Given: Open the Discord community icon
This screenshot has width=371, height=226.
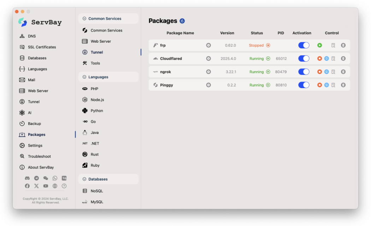Looking at the screenshot, I should (x=27, y=178).
